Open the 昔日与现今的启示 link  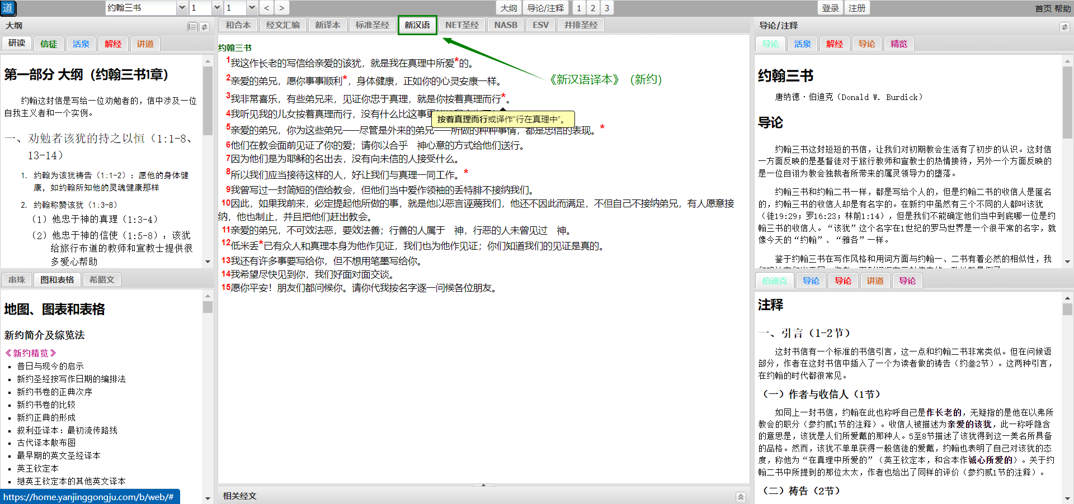pos(50,366)
